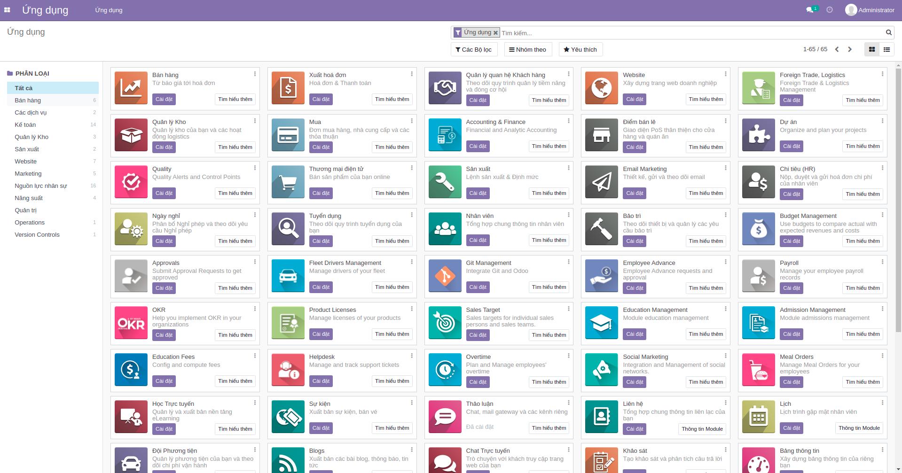This screenshot has height=473, width=902.
Task: Open conversations via the message bubble icon
Action: point(809,9)
